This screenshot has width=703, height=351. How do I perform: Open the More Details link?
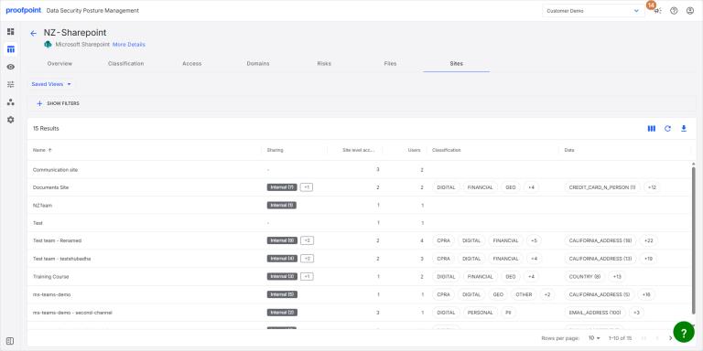pyautogui.click(x=129, y=45)
